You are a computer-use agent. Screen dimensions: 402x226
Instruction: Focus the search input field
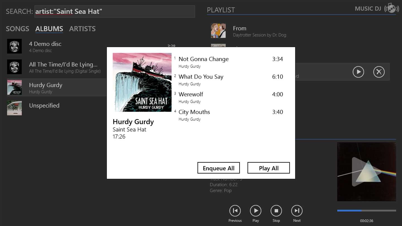pos(115,11)
